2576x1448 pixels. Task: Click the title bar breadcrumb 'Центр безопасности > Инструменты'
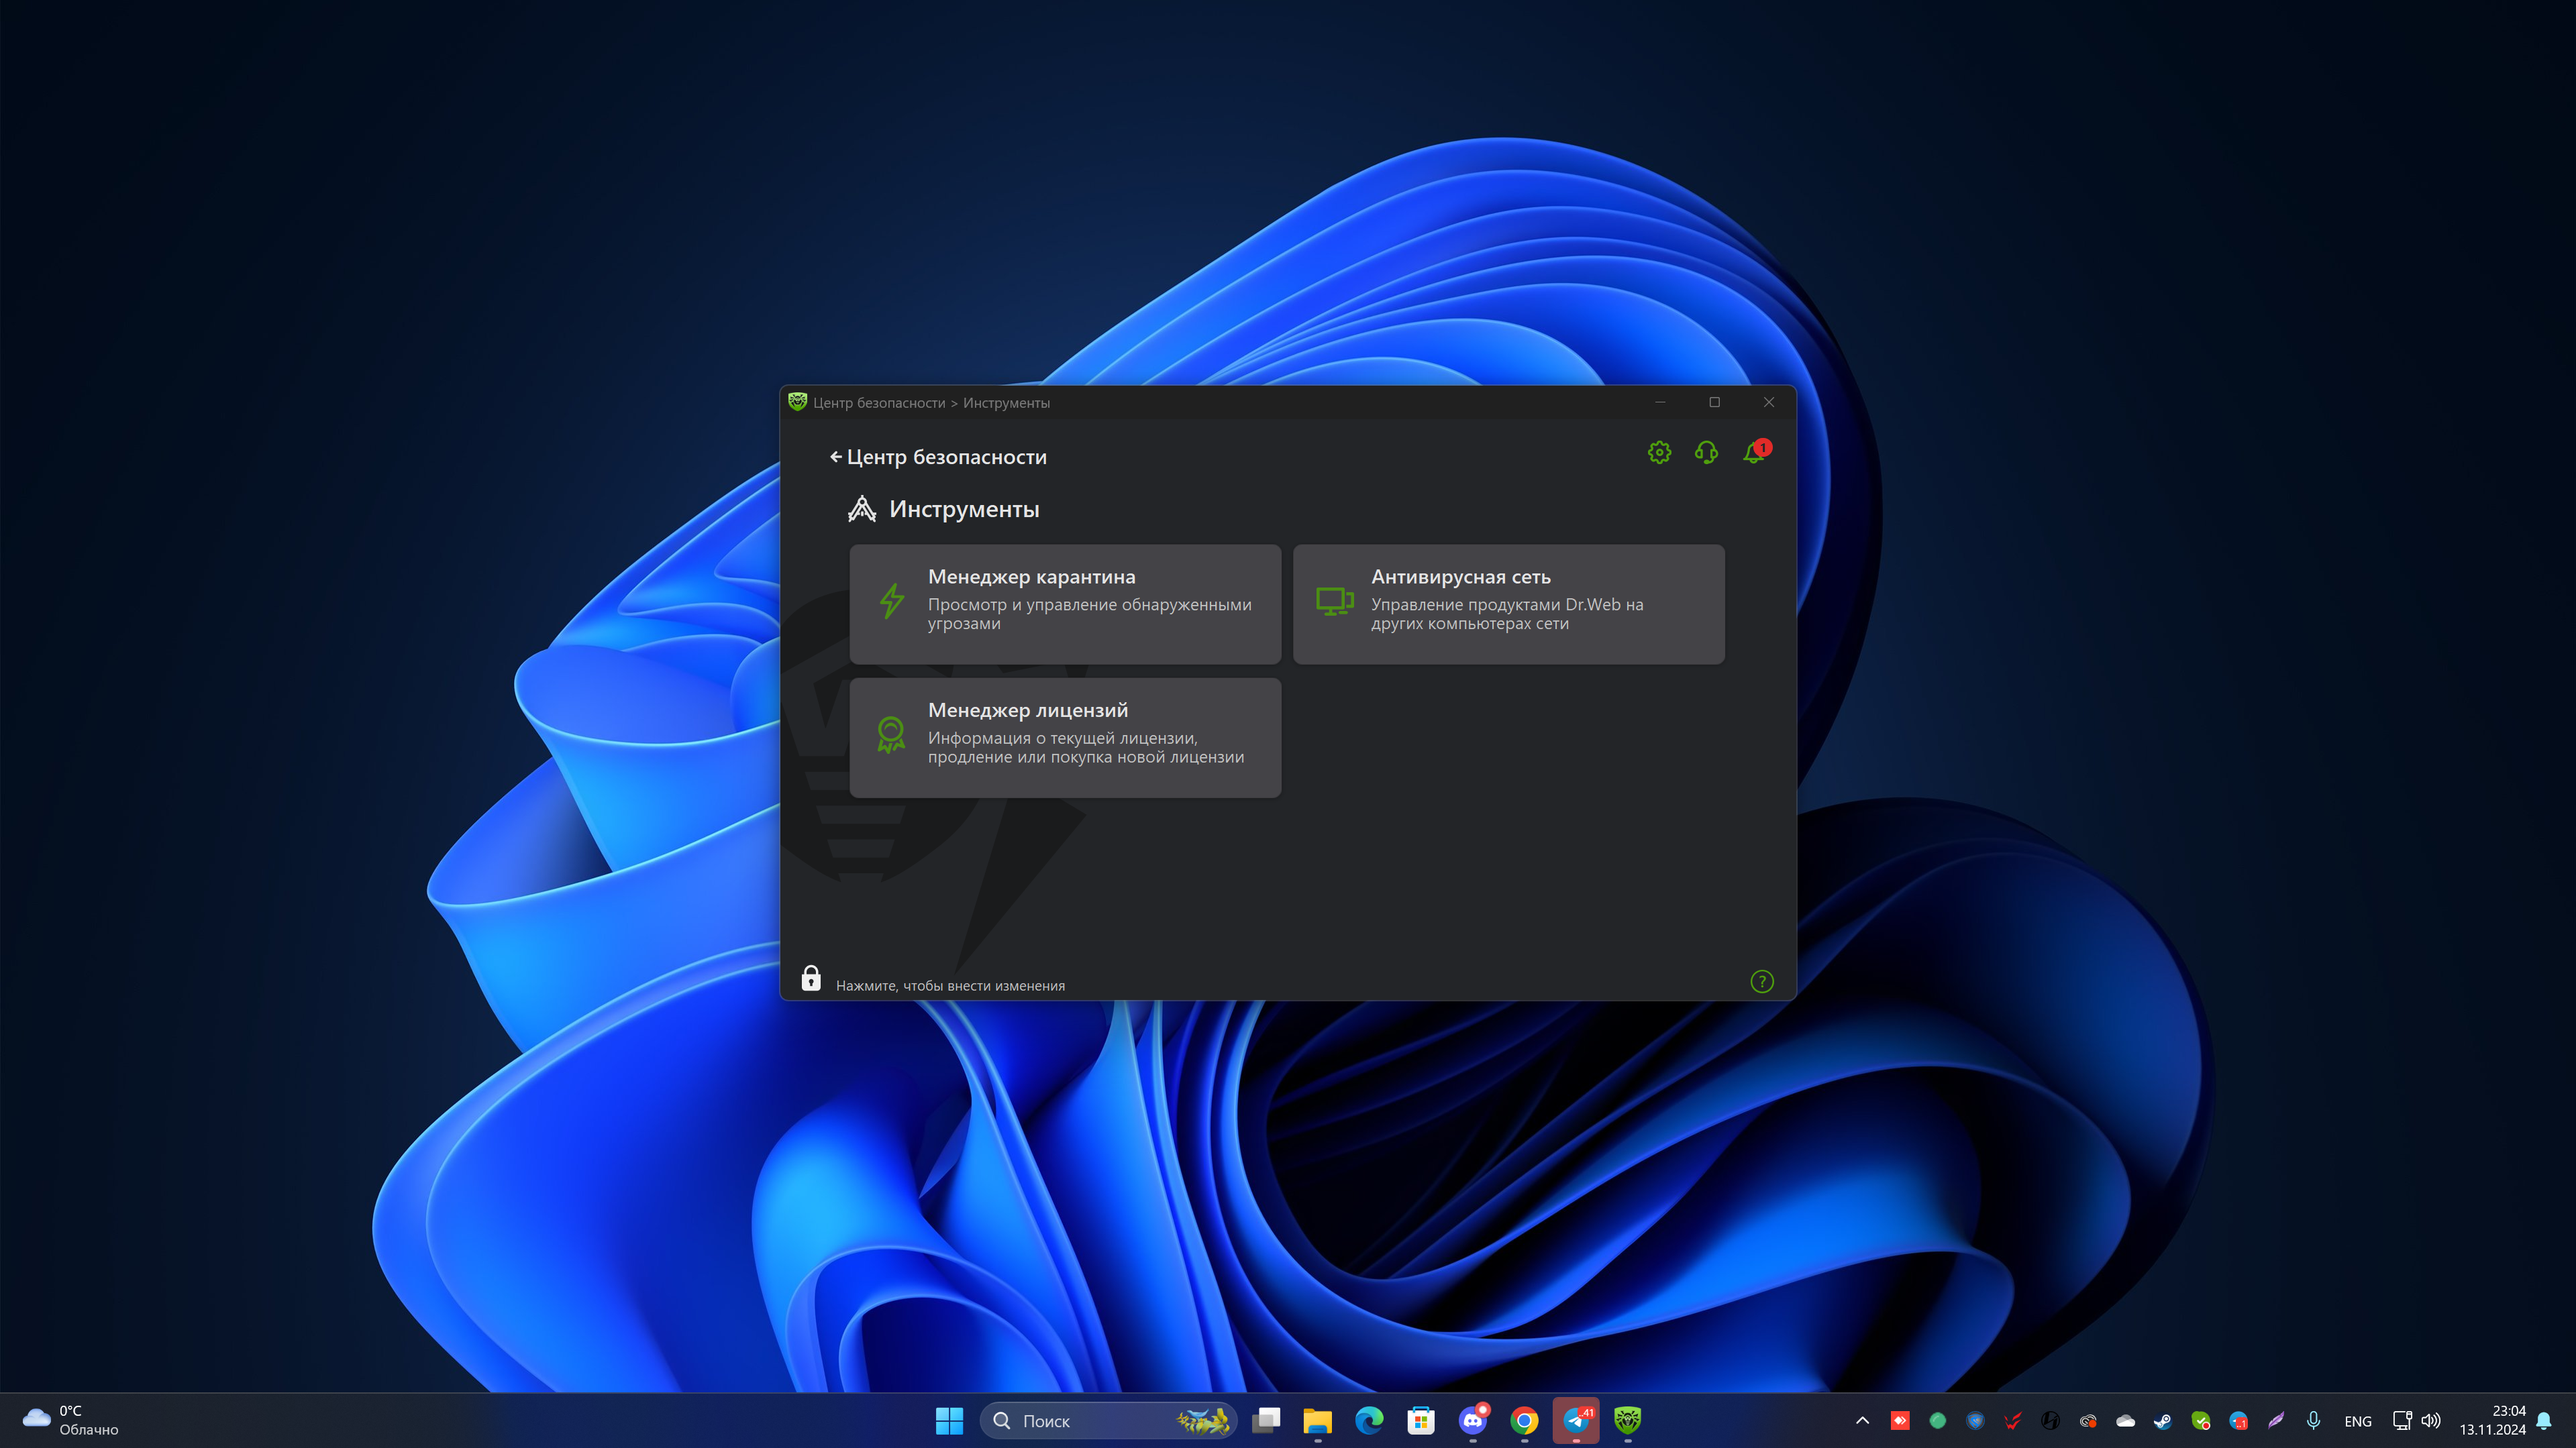(931, 402)
